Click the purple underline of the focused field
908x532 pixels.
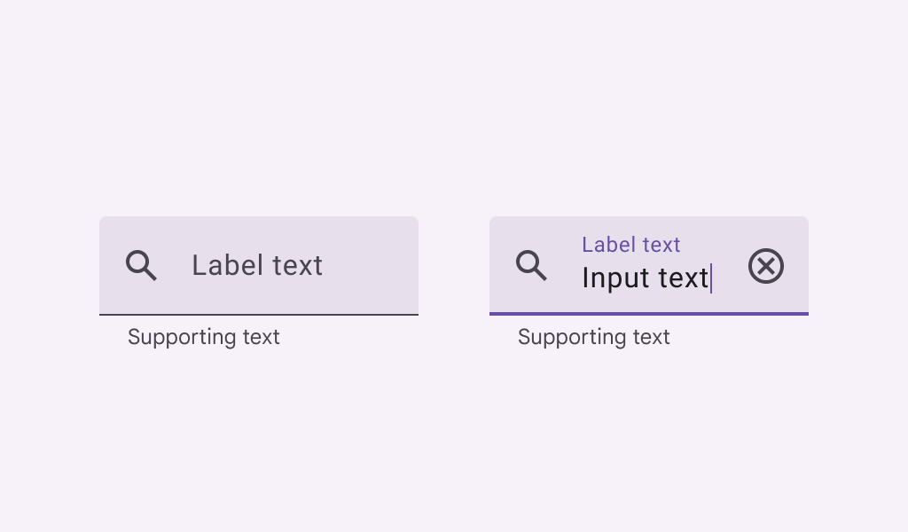pos(649,314)
